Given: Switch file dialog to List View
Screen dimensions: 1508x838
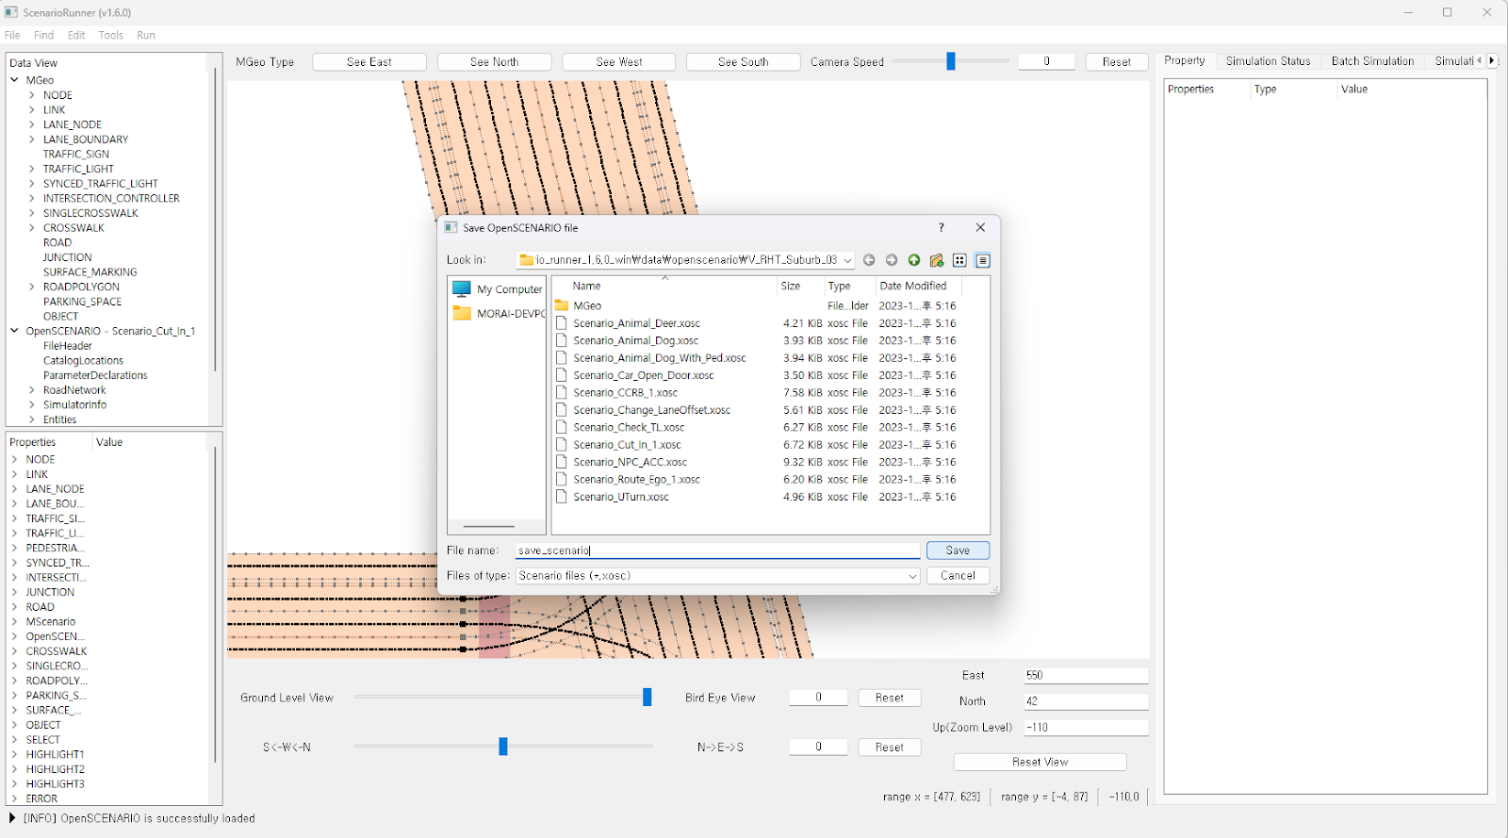Looking at the screenshot, I should pos(959,260).
